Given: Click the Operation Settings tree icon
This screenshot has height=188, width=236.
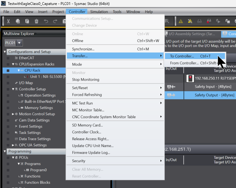Looking at the screenshot, I should click(22, 95).
